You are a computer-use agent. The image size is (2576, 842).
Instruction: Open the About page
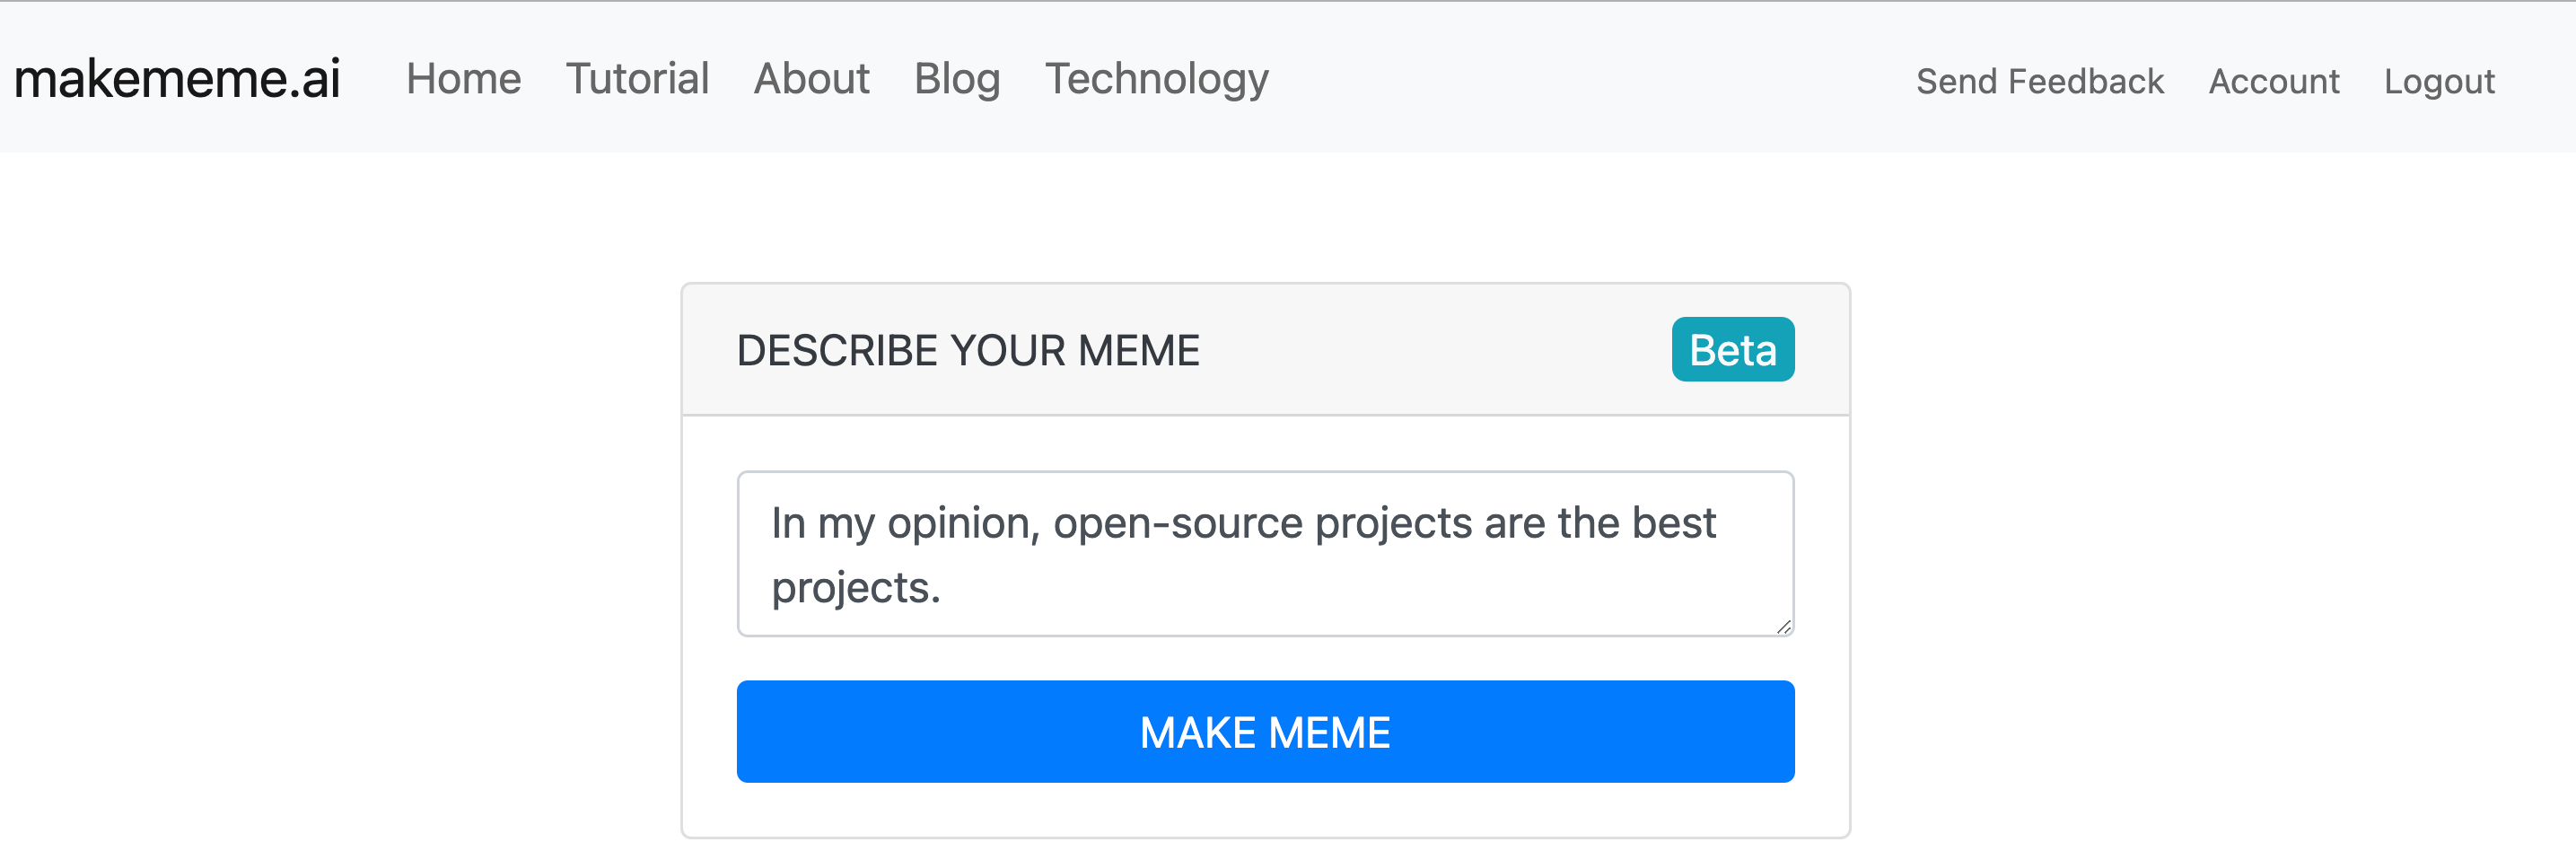point(811,79)
